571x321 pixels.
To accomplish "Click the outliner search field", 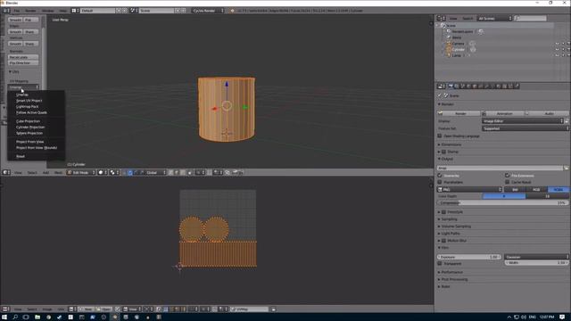I will 530,18.
